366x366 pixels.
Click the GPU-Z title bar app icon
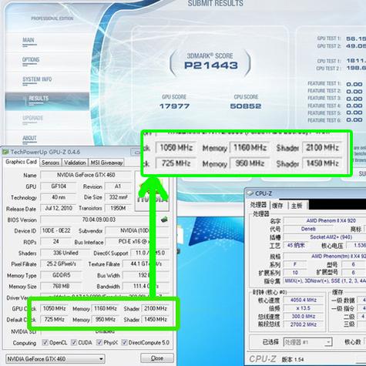(5, 152)
